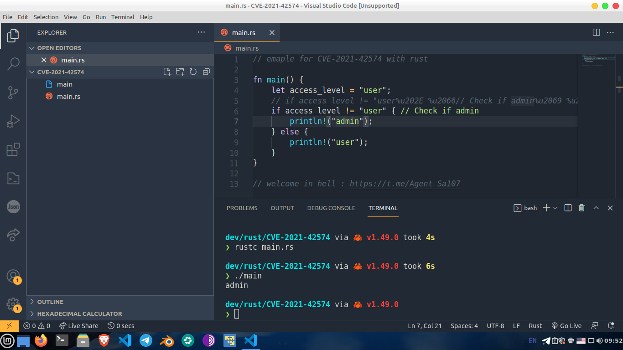
Task: Open the Go menu
Action: 86,17
